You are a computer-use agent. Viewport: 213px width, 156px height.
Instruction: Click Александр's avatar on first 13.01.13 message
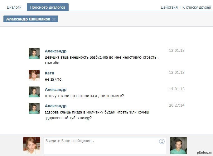[x=34, y=54]
